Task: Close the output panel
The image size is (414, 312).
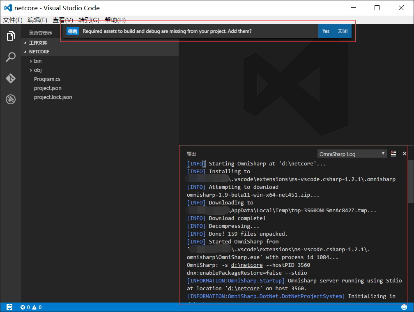Action: coord(404,154)
